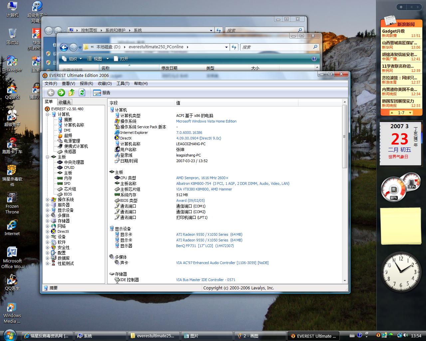Click the 搜索 search field in Explorer window
This screenshot has height=341, width=426.
(x=276, y=47)
